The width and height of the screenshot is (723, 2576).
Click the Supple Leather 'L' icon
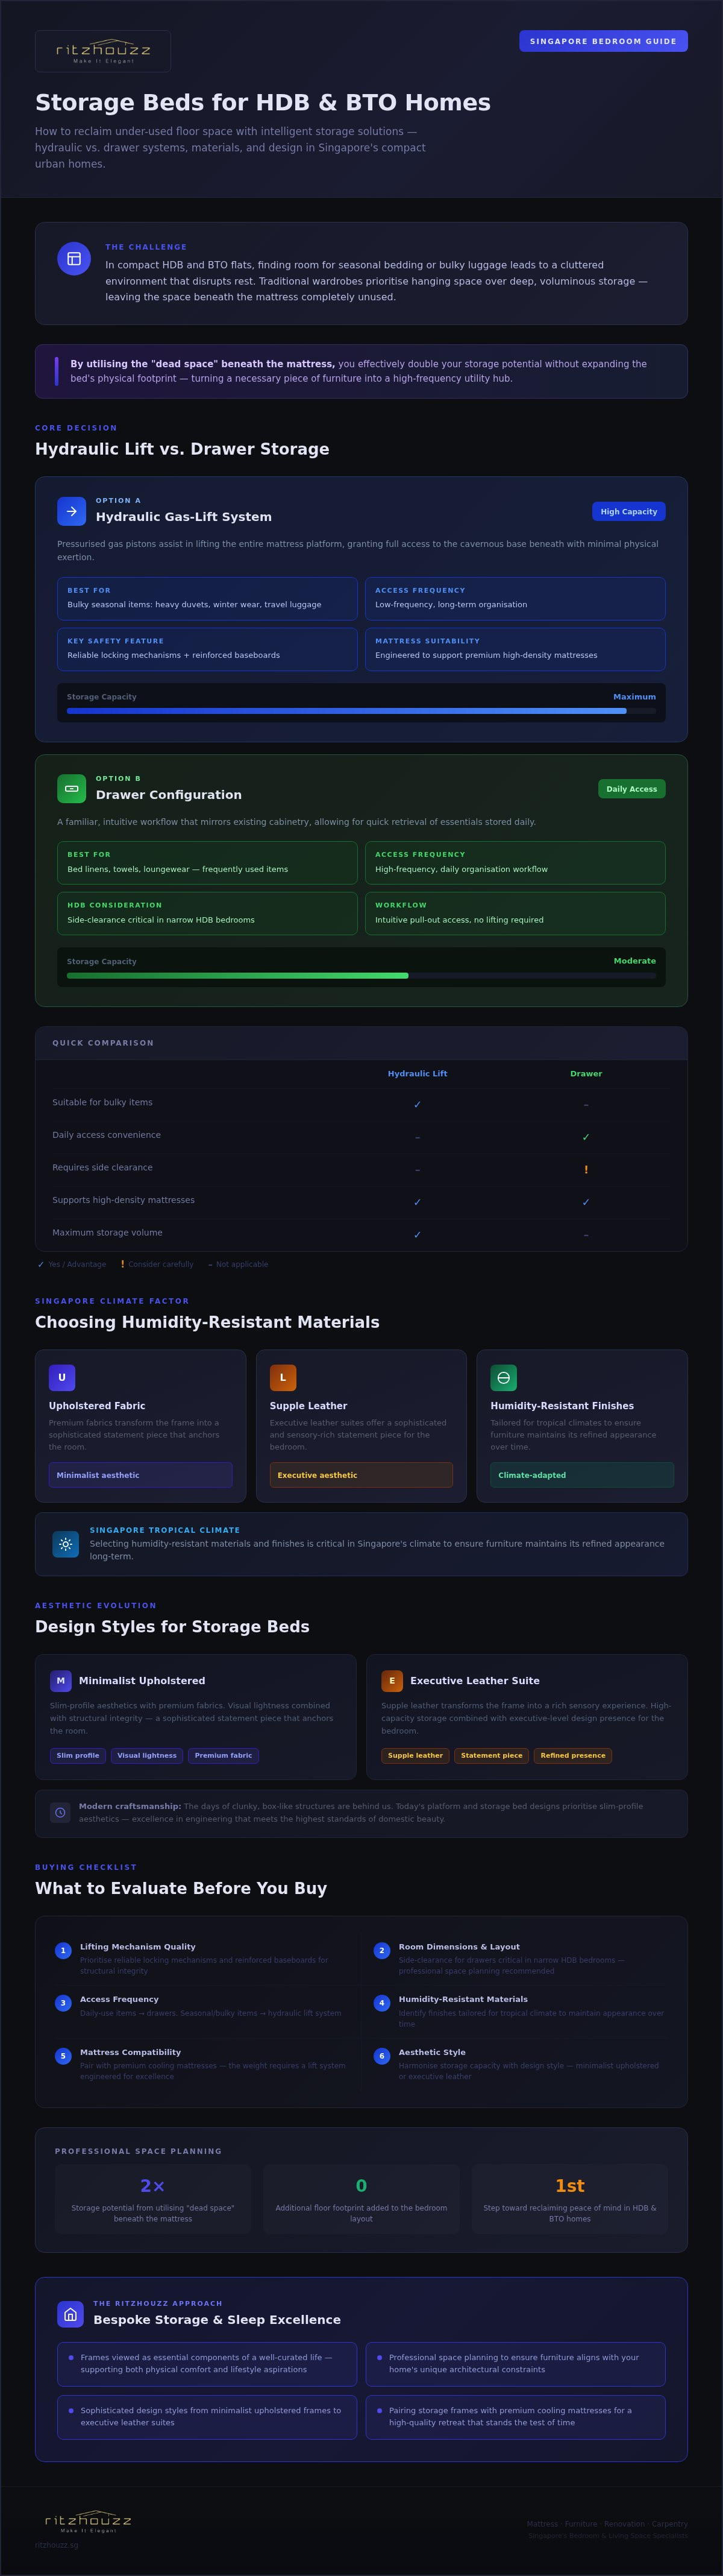[283, 1378]
